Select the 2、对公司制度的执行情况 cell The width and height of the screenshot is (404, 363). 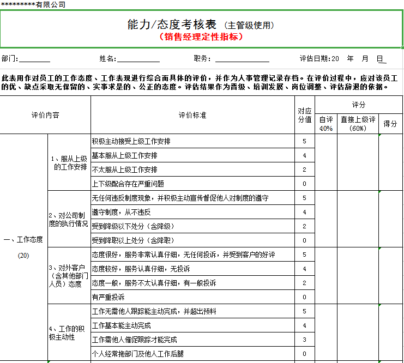69,219
